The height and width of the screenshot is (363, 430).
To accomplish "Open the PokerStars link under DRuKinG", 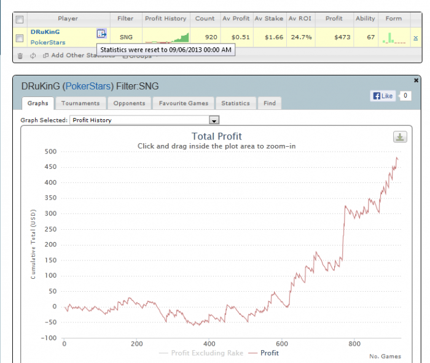I will point(48,42).
